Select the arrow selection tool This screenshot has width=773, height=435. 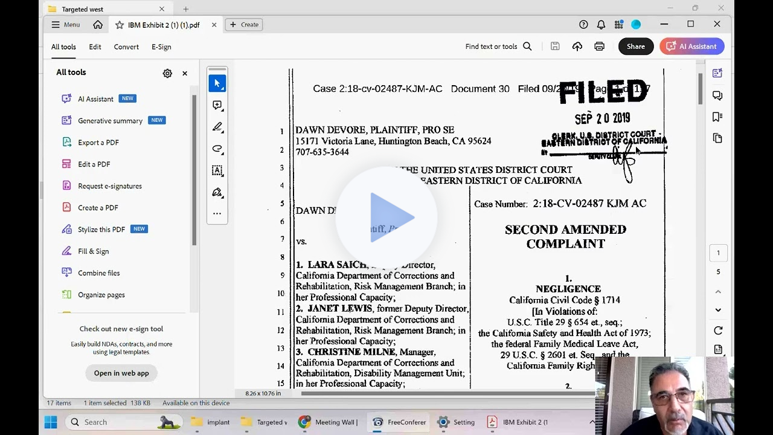tap(217, 83)
